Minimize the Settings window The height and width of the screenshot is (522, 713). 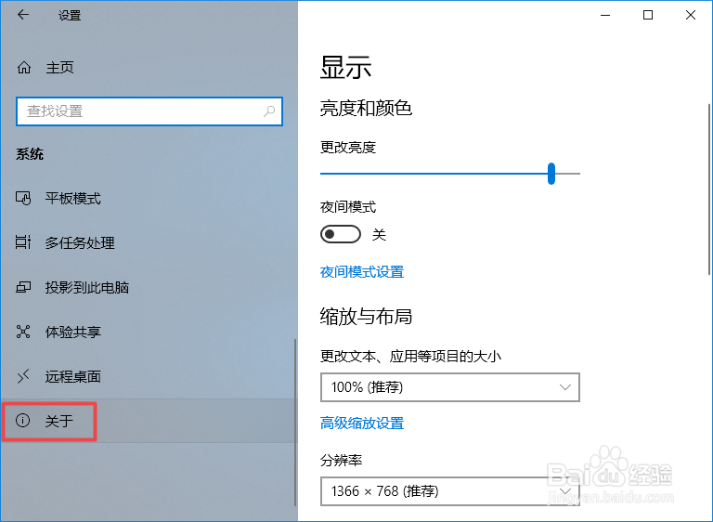coord(605,15)
